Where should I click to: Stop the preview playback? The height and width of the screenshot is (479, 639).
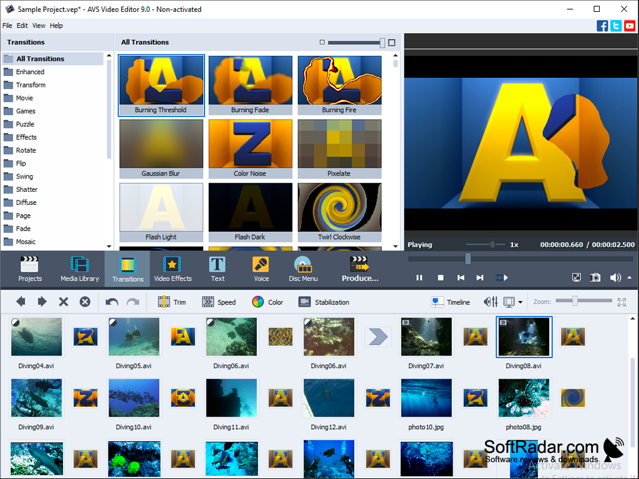441,278
